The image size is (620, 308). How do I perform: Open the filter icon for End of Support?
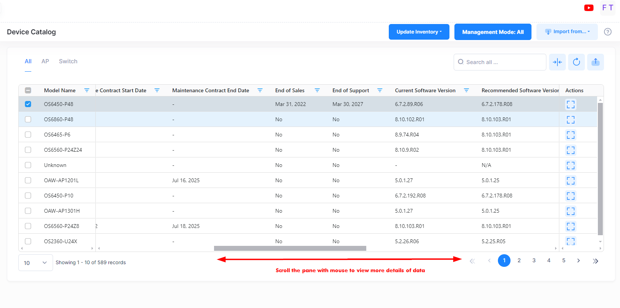[x=380, y=90]
